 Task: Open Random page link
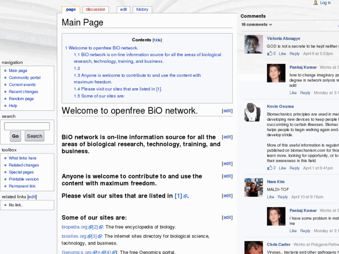(x=21, y=99)
